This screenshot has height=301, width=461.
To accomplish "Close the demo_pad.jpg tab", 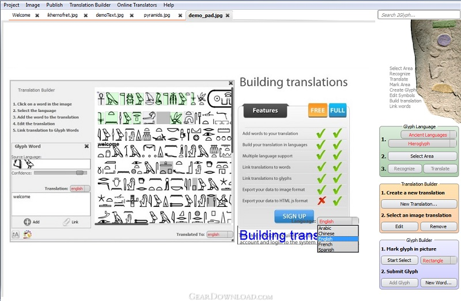I will coord(228,16).
